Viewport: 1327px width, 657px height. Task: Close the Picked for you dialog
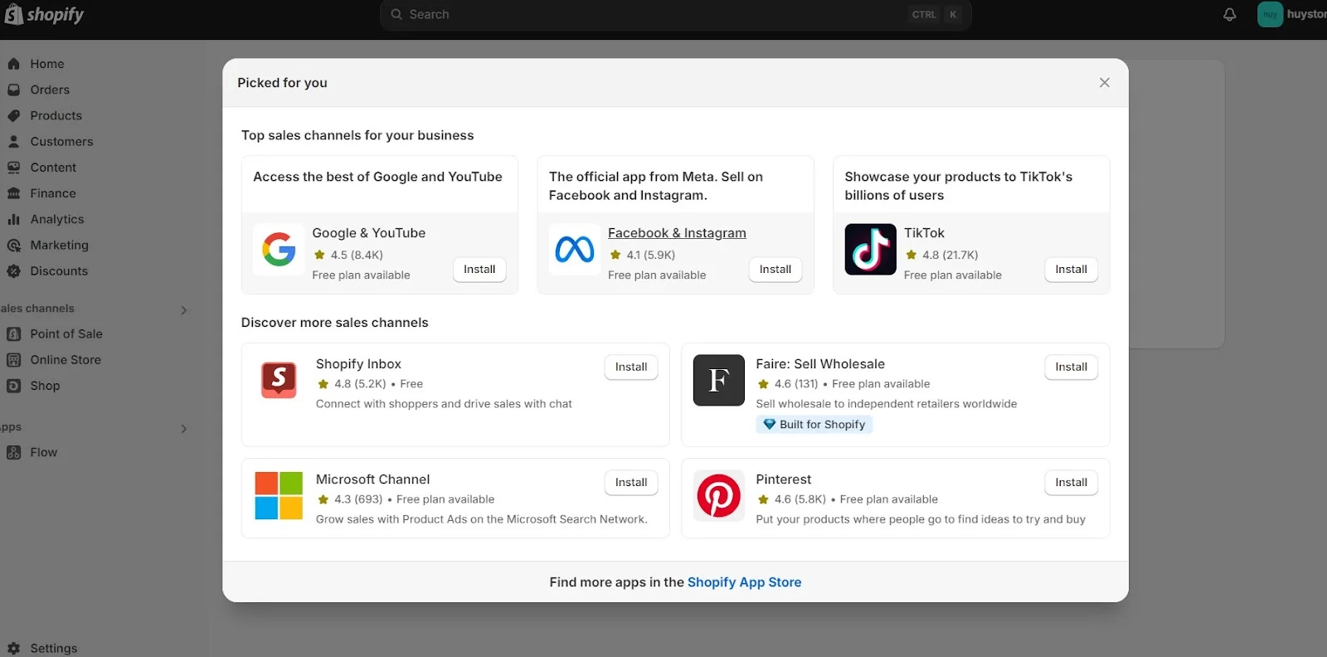pos(1105,82)
